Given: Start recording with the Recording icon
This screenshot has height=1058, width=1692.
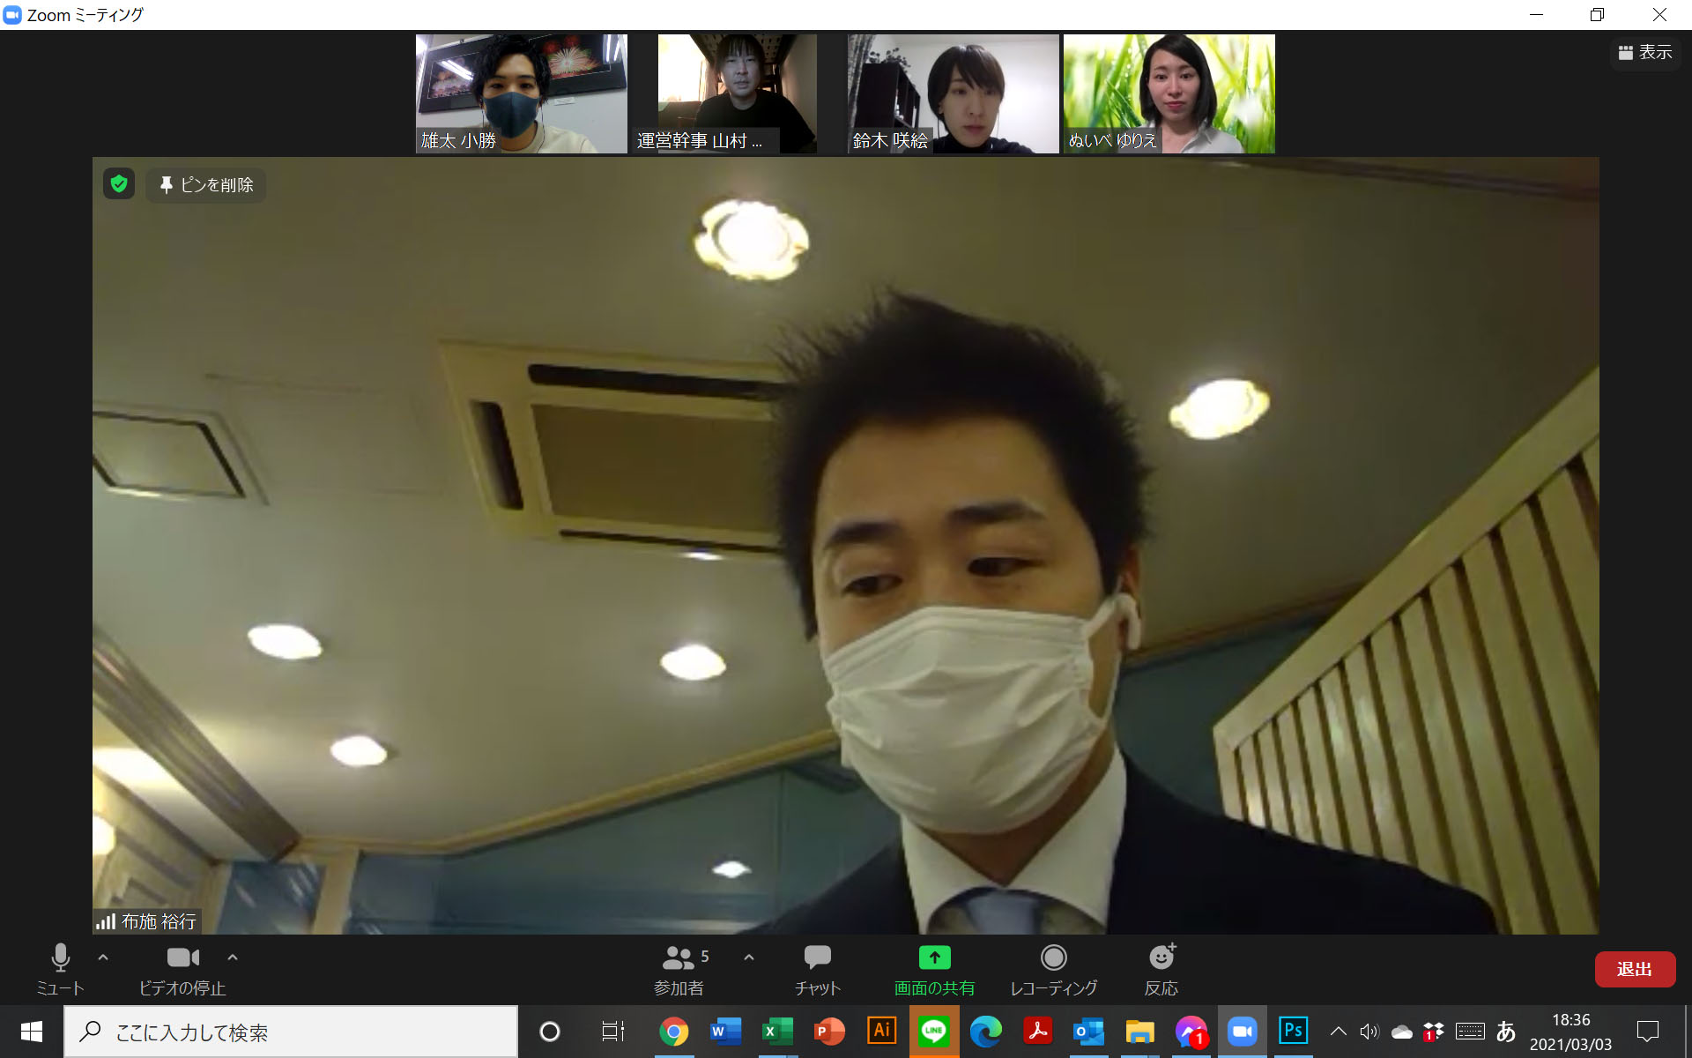Looking at the screenshot, I should coord(1053,958).
